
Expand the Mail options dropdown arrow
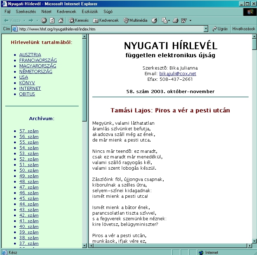click(x=169, y=21)
